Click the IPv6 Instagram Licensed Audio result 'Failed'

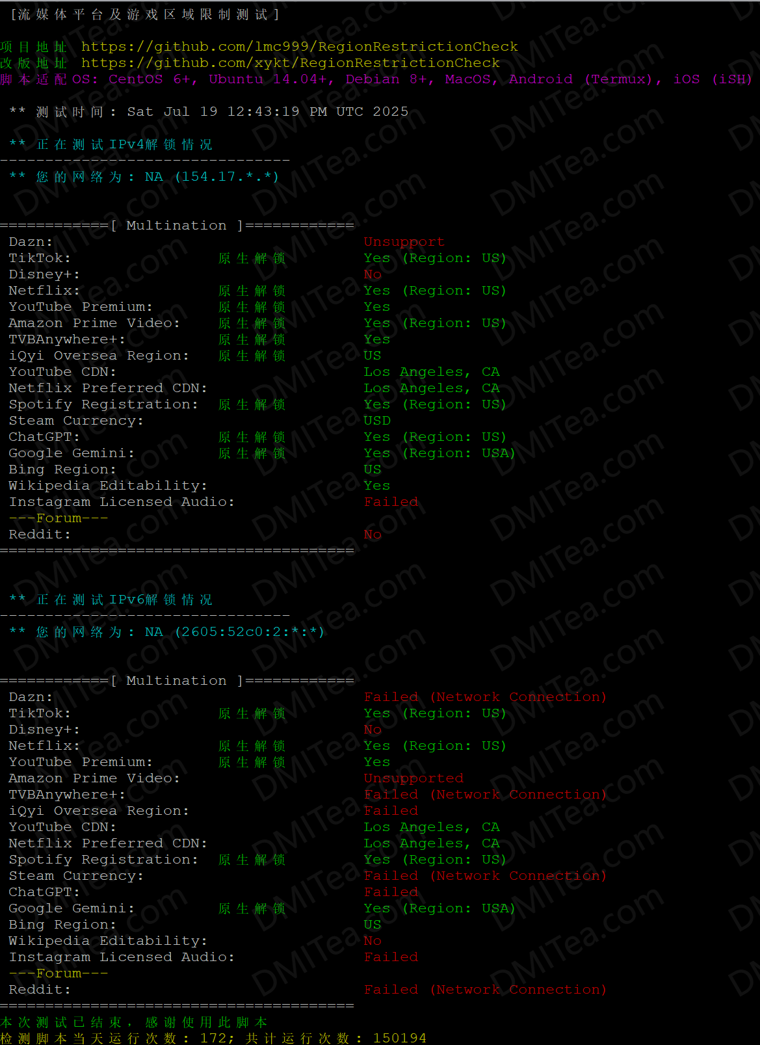click(391, 957)
